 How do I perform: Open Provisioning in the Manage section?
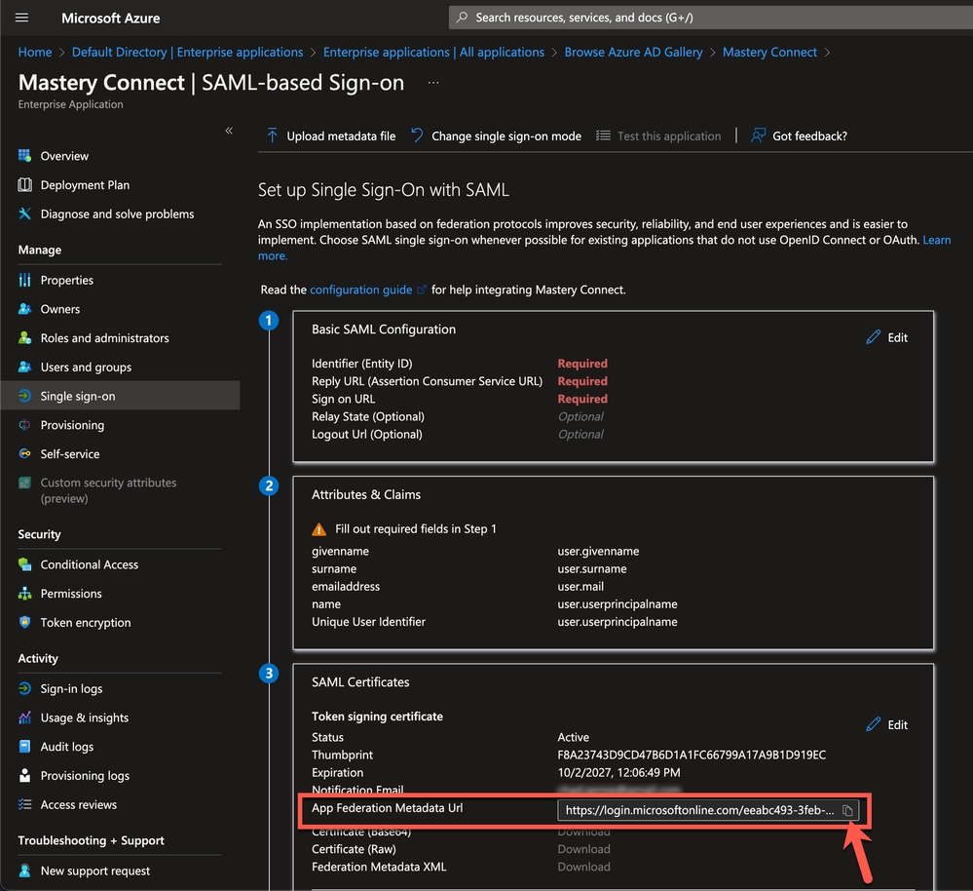point(72,425)
